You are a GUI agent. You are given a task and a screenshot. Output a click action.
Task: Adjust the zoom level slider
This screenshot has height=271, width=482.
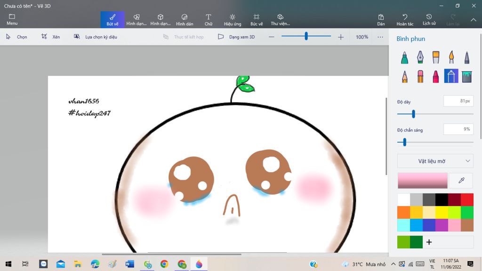(306, 36)
